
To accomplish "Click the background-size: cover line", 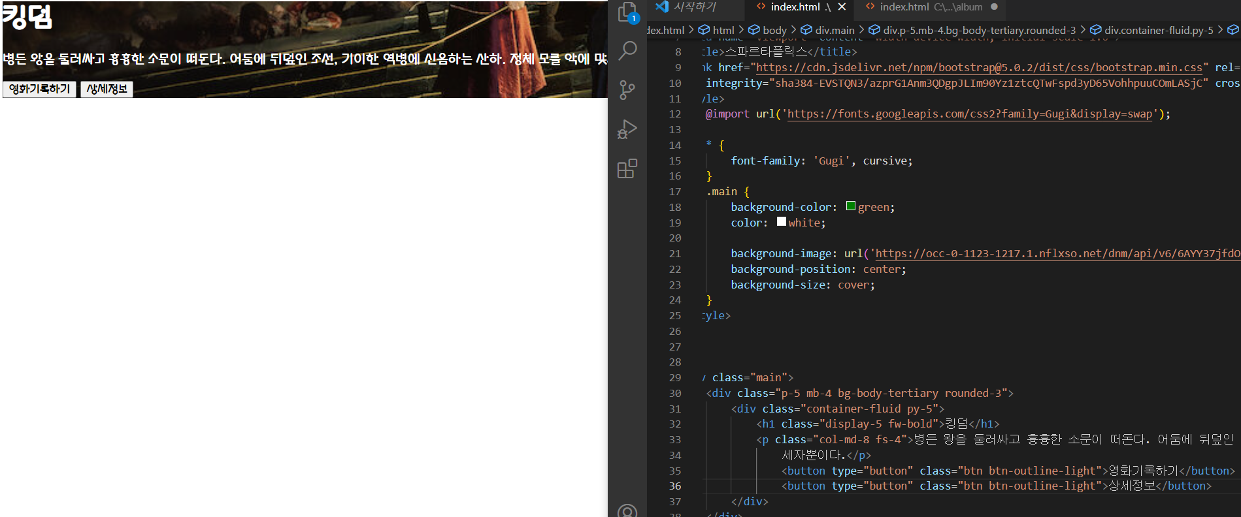I will point(803,285).
